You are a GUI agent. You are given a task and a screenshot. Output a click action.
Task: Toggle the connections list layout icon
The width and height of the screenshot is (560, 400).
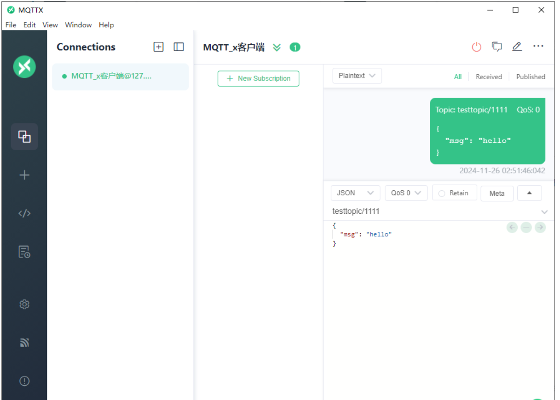(179, 47)
